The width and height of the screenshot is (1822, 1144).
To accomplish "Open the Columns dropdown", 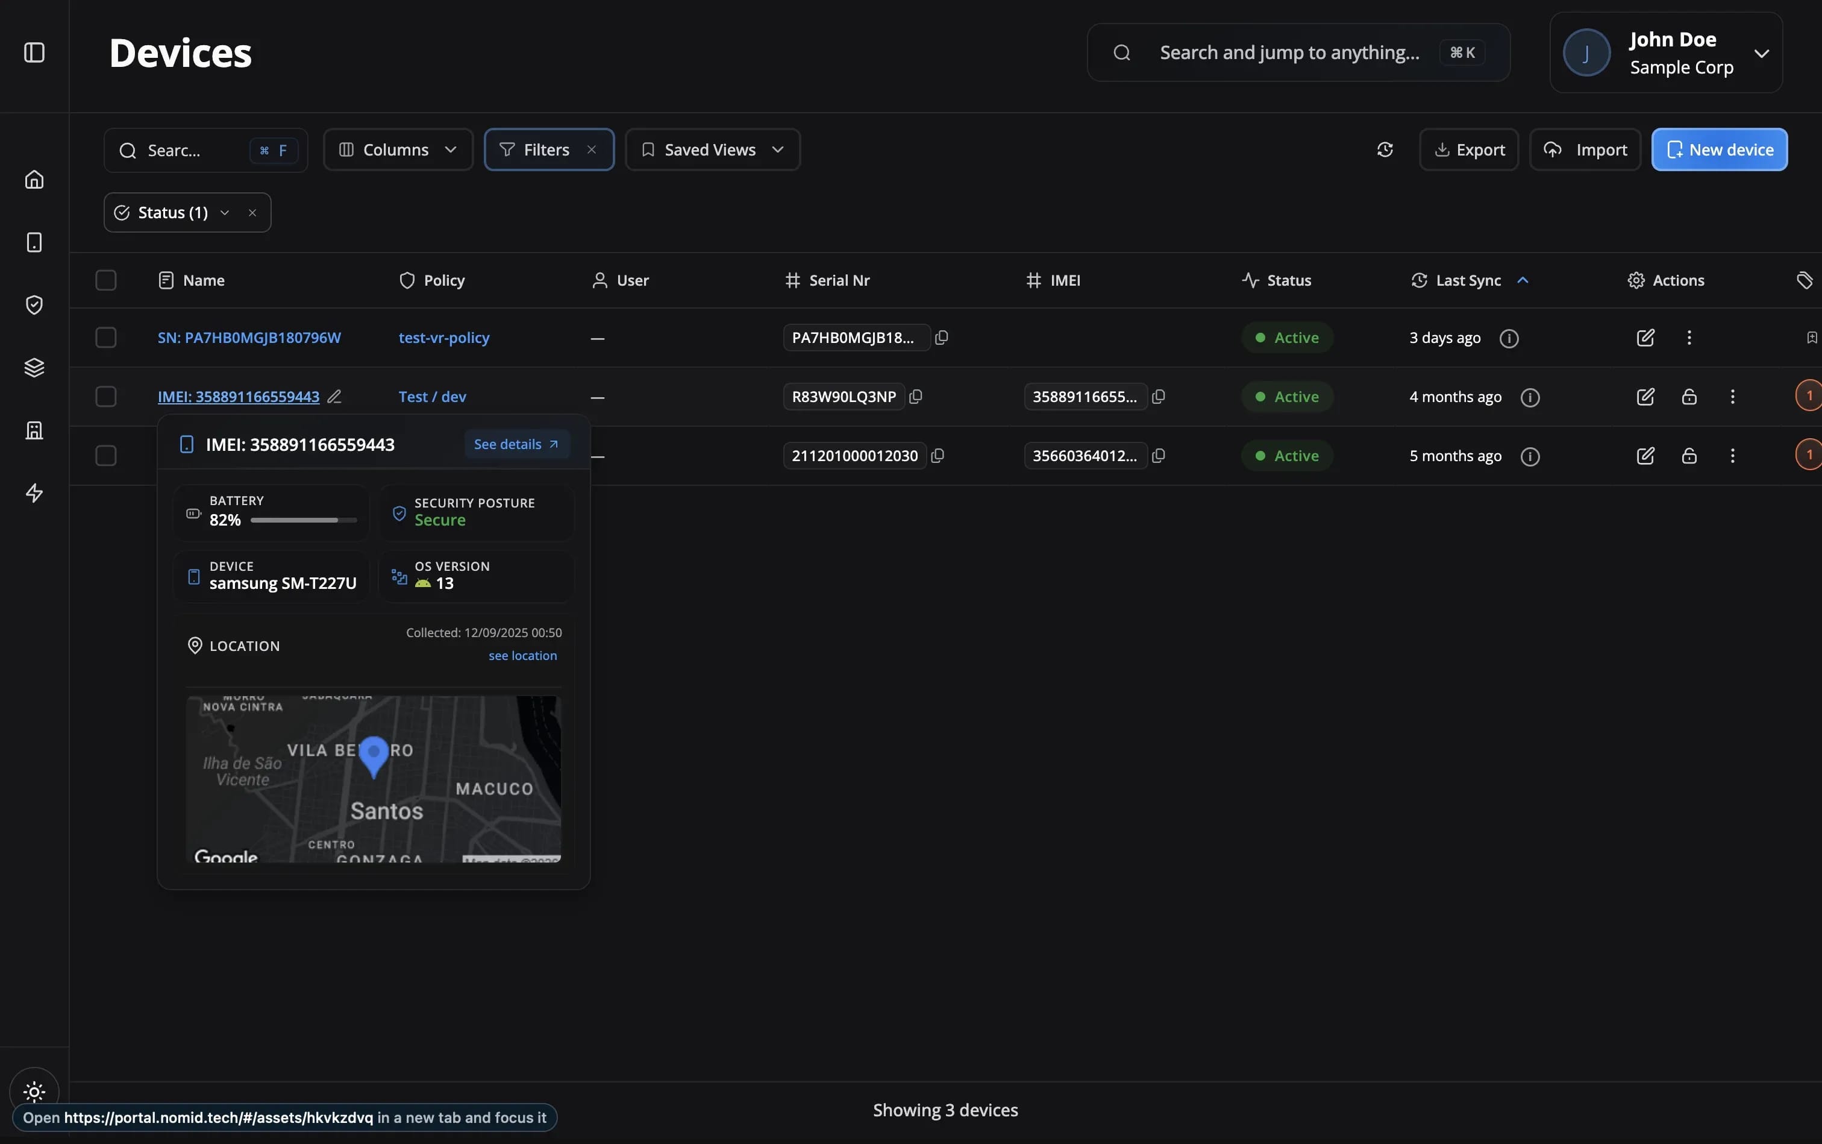I will 398,150.
